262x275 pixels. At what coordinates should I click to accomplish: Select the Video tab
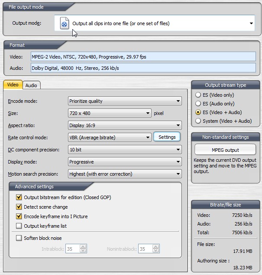[x=13, y=85]
